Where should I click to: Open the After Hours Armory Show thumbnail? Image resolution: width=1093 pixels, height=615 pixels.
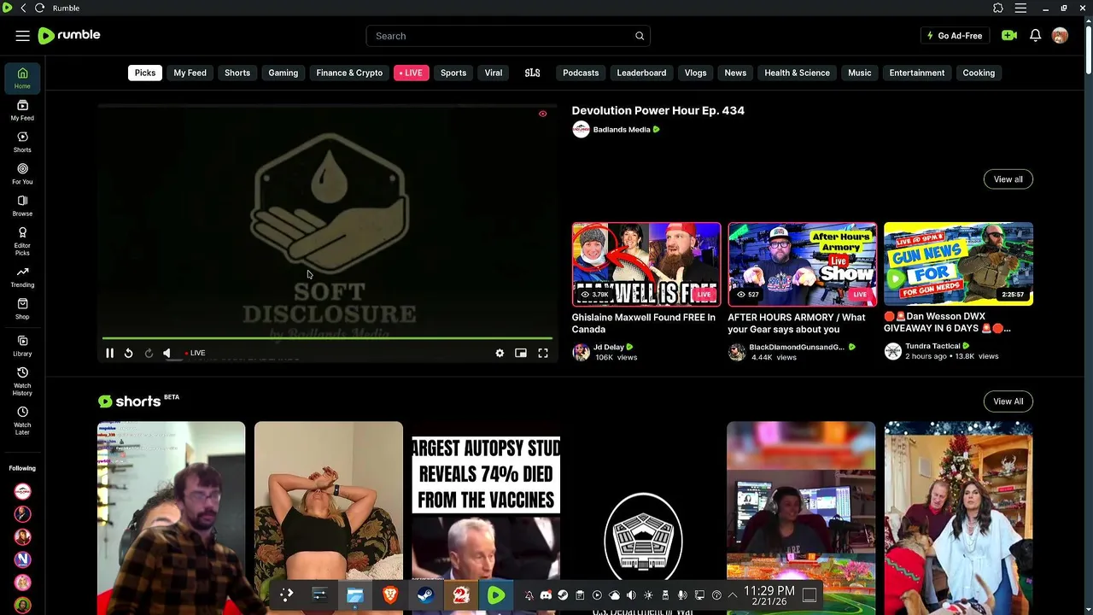coord(802,264)
